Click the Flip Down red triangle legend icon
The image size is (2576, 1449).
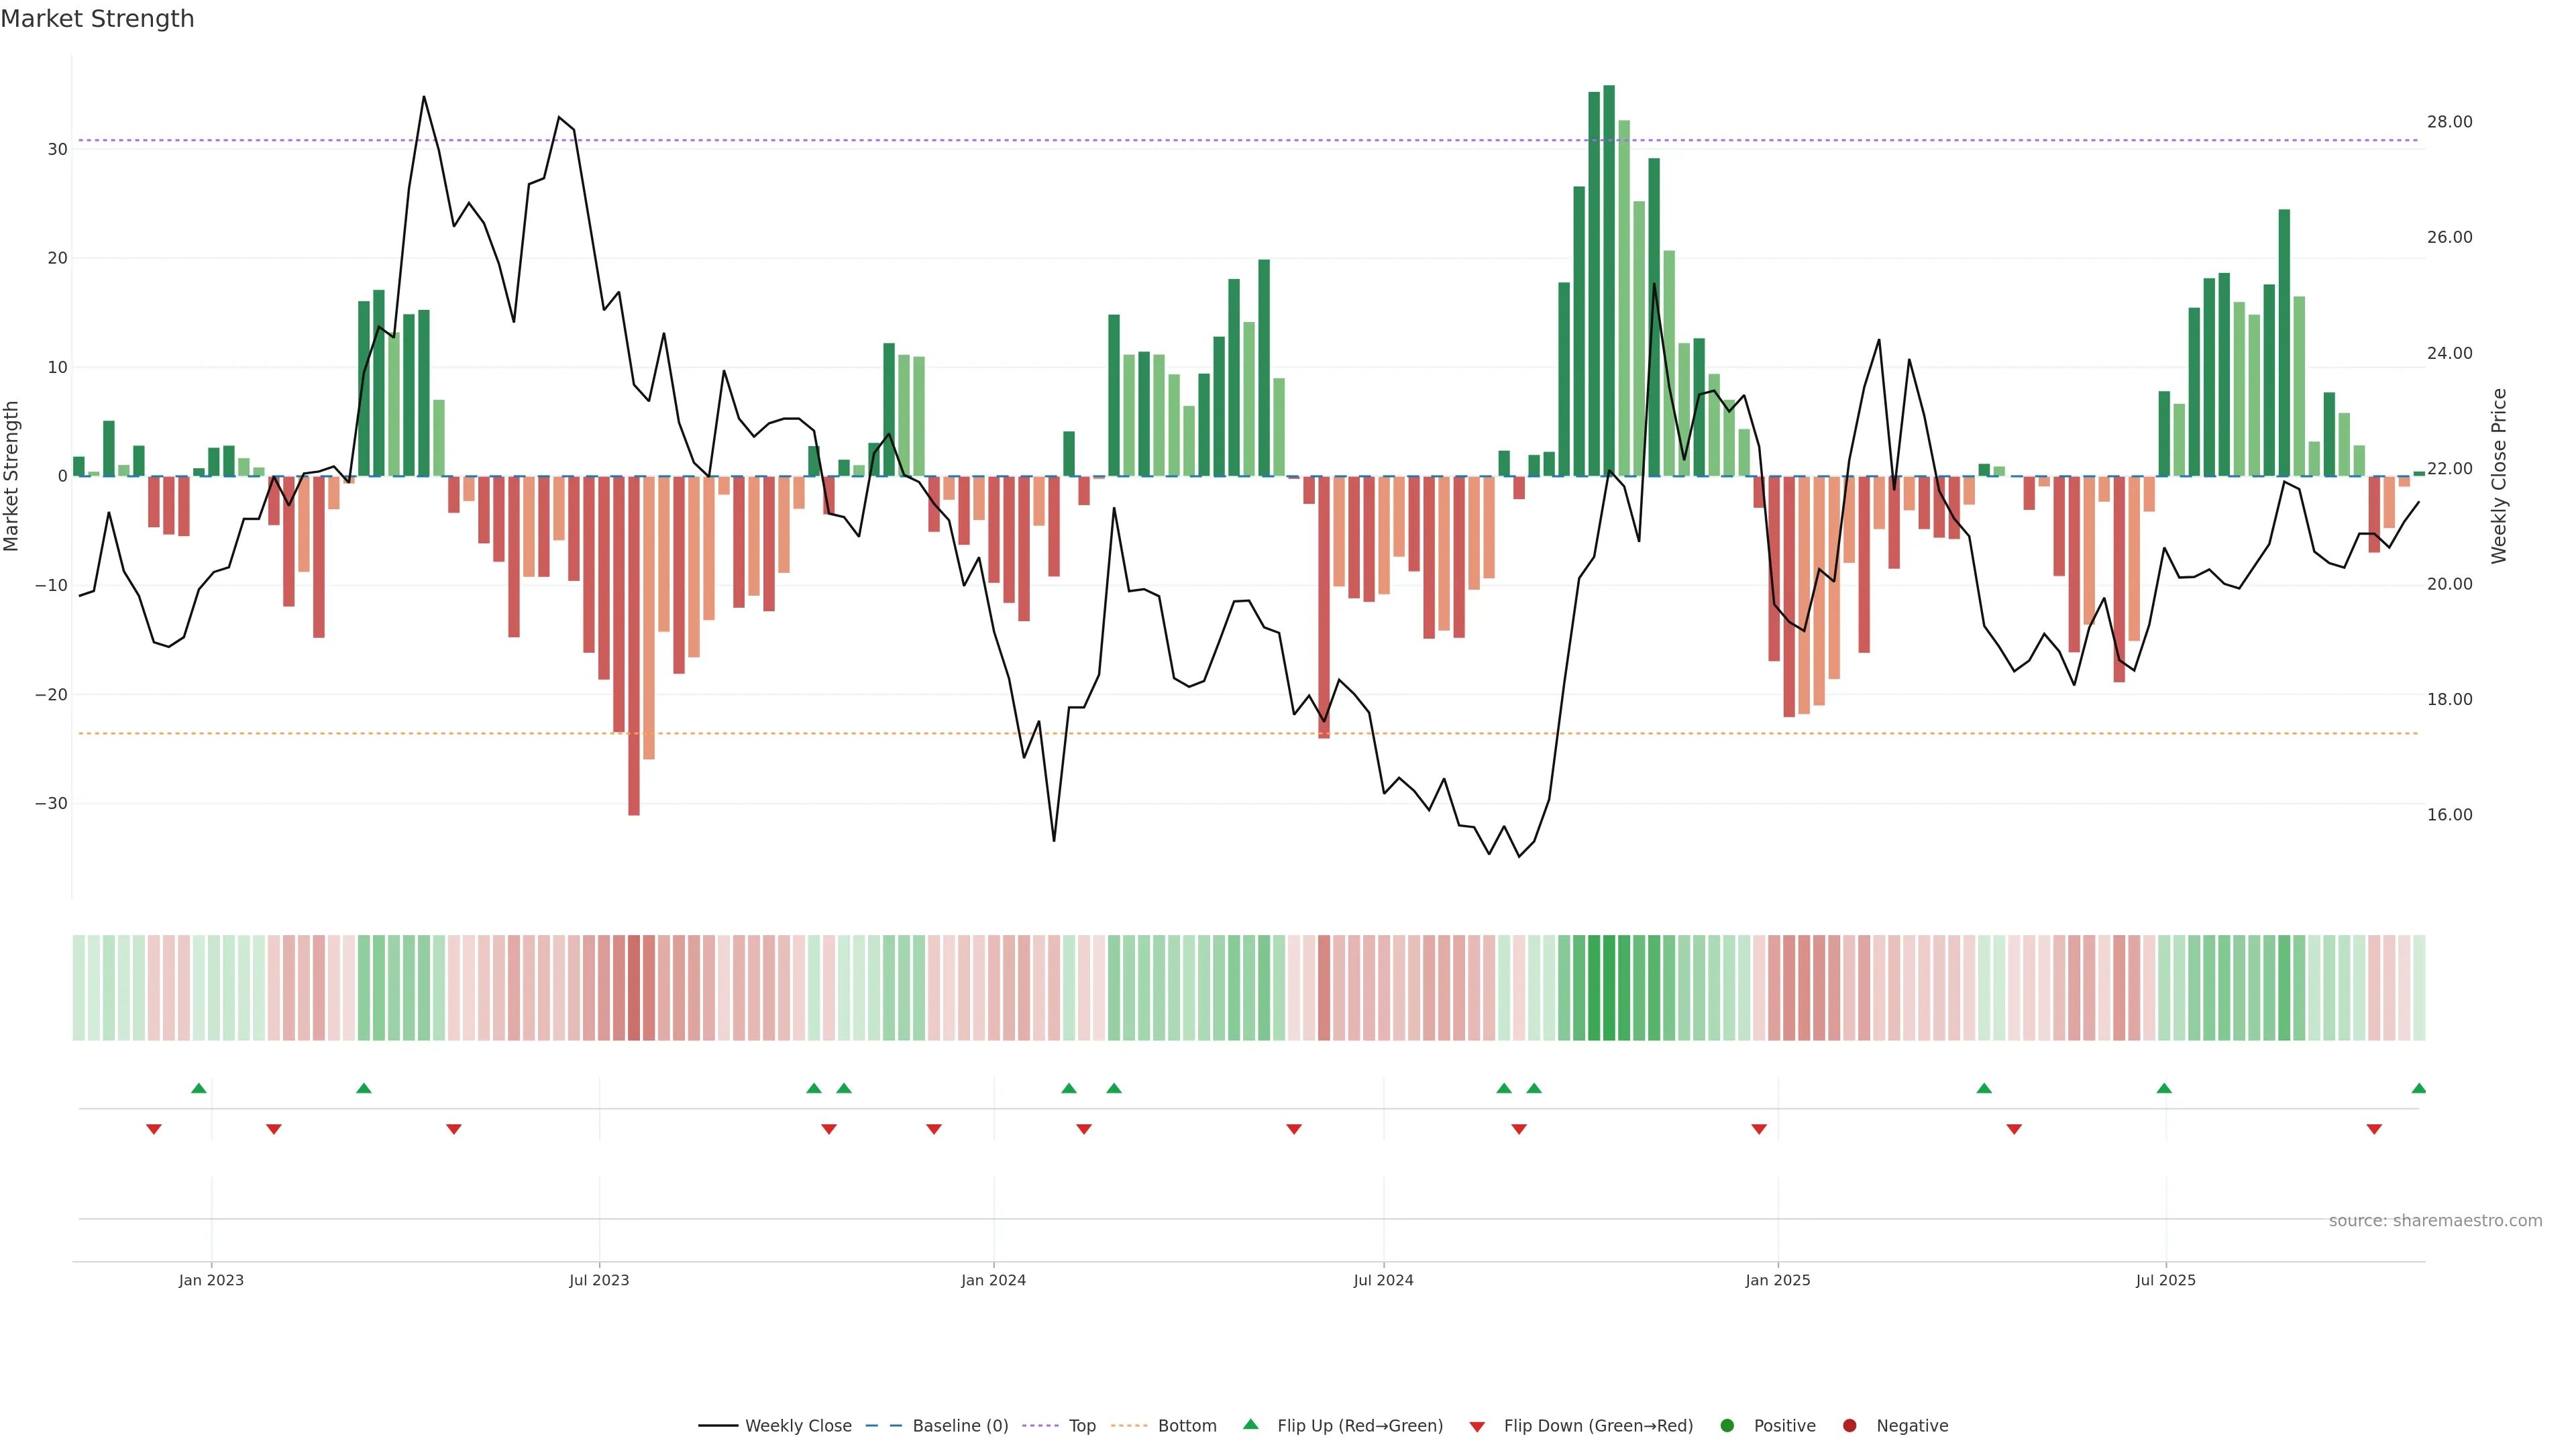coord(1477,1426)
